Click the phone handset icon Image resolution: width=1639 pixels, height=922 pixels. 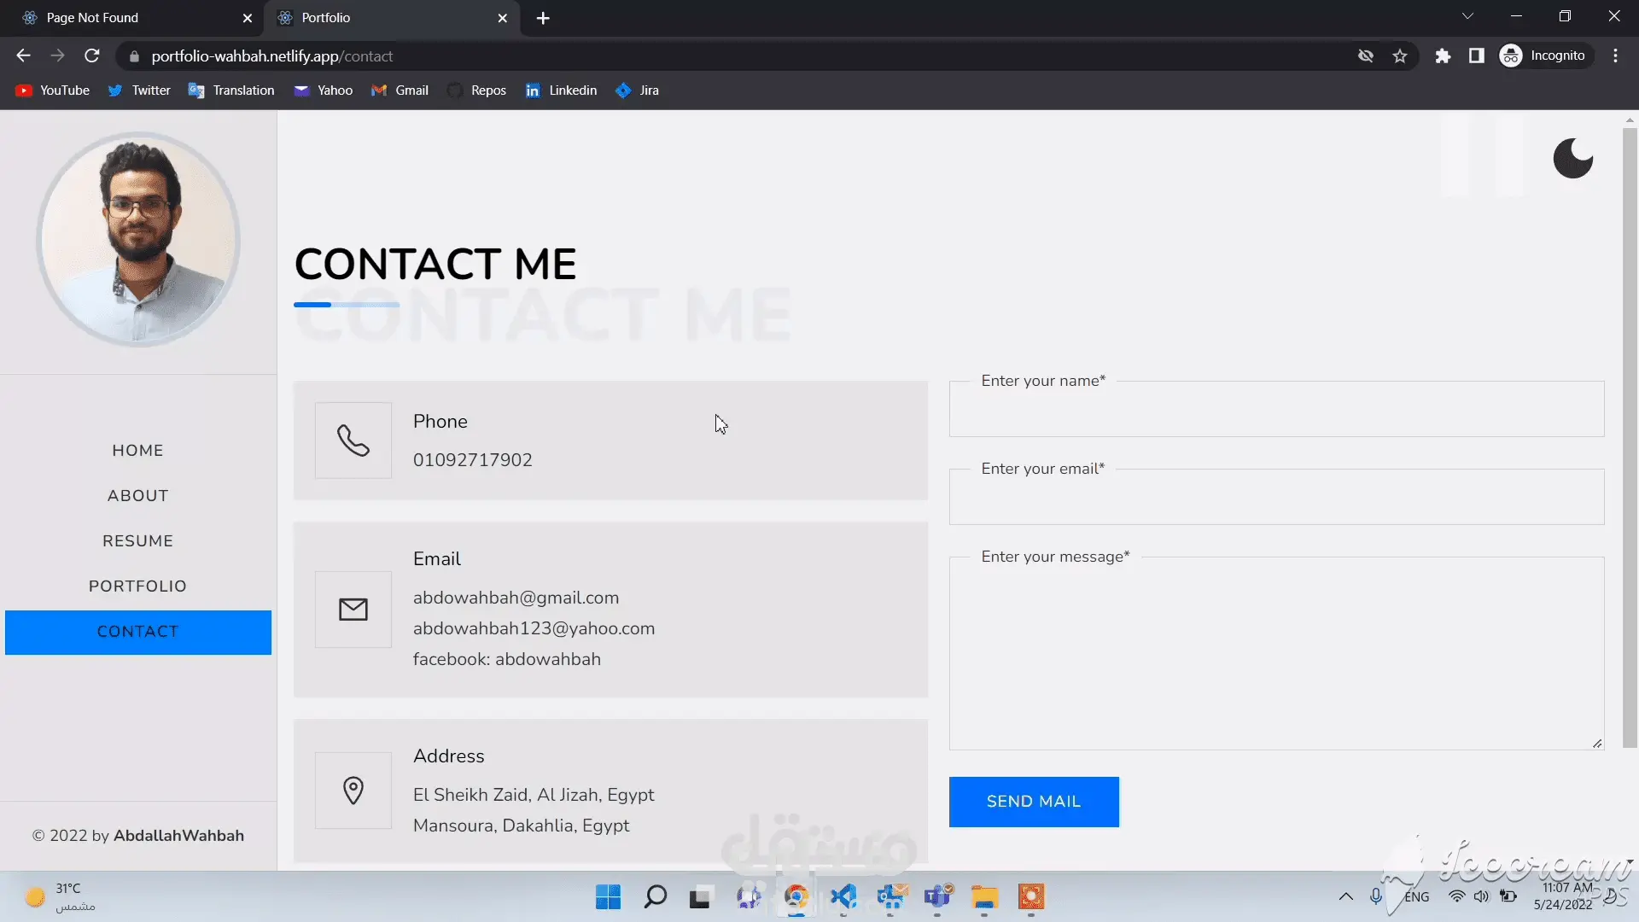tap(353, 441)
